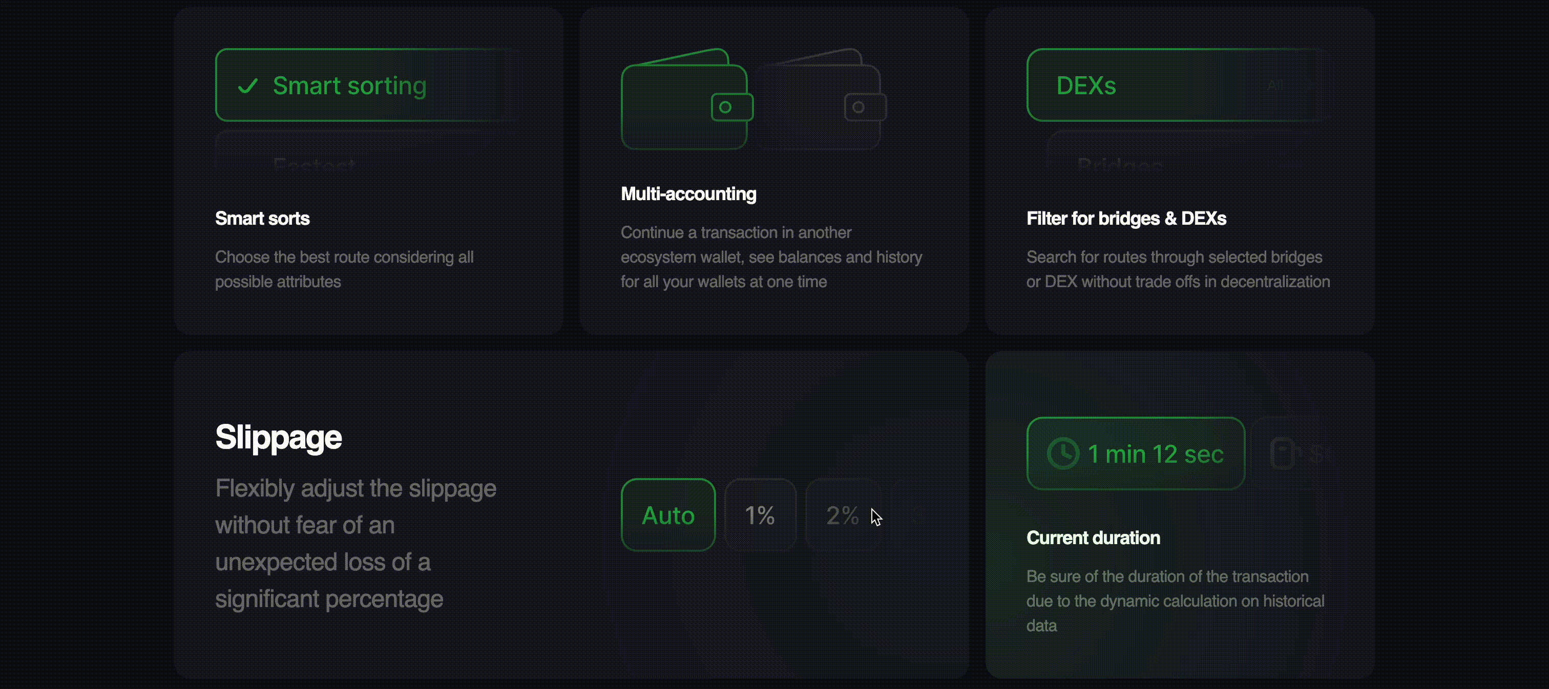The height and width of the screenshot is (689, 1549).
Task: Click the Current duration heading
Action: pyautogui.click(x=1093, y=537)
